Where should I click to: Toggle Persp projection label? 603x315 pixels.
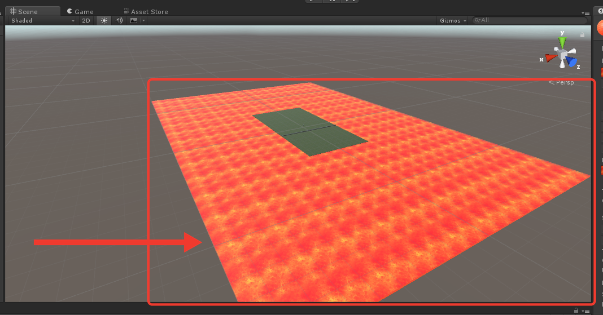pyautogui.click(x=561, y=82)
